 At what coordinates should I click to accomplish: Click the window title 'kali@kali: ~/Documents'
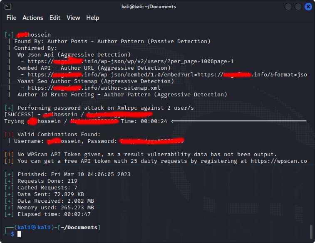tap(149, 7)
